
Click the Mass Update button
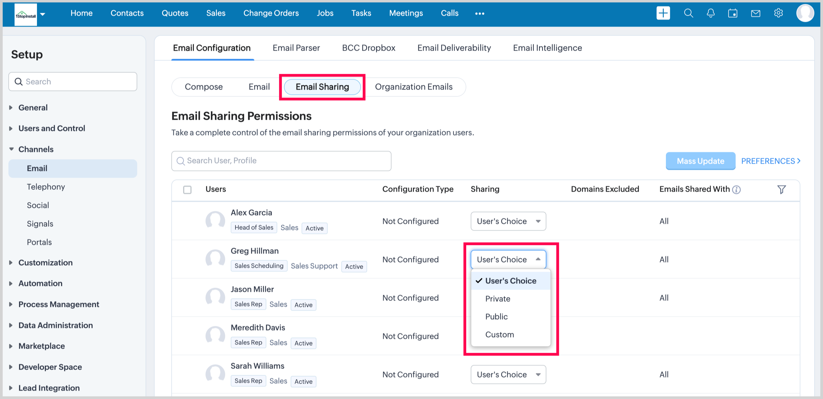pos(700,161)
